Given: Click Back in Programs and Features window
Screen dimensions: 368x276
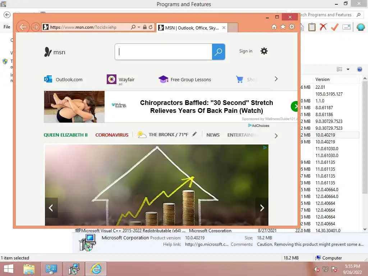Looking at the screenshot, I should pos(7,15).
